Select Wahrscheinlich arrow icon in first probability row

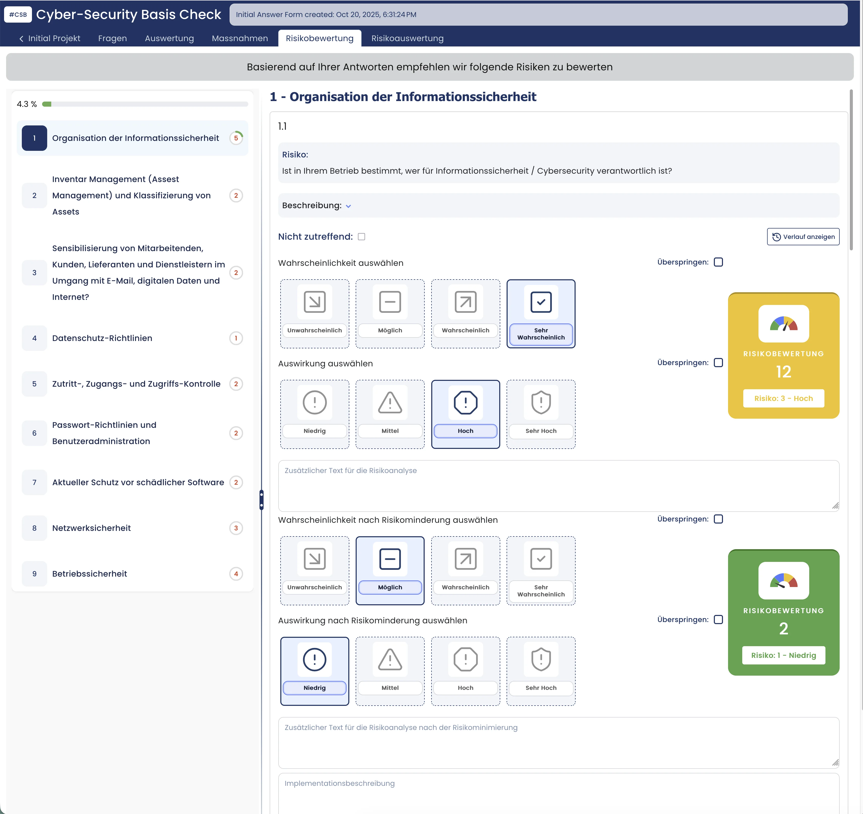pyautogui.click(x=465, y=302)
